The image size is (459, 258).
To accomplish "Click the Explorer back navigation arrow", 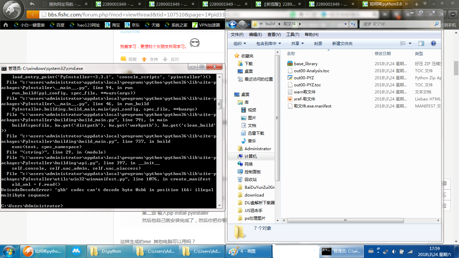I will (x=233, y=24).
